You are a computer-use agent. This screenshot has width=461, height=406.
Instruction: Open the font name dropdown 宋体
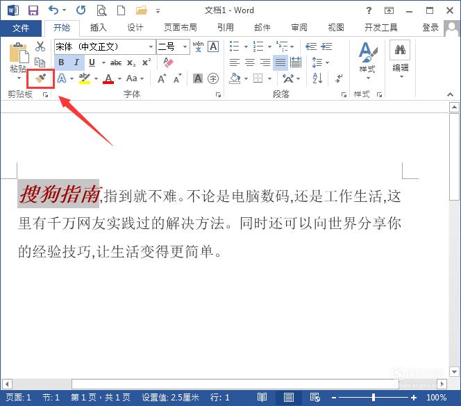click(151, 46)
